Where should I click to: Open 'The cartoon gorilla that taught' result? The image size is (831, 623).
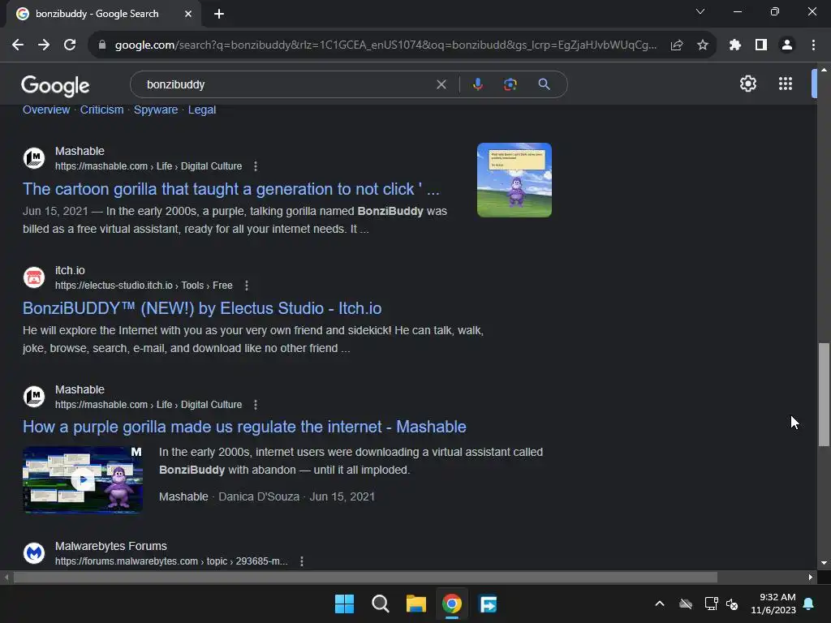(231, 189)
